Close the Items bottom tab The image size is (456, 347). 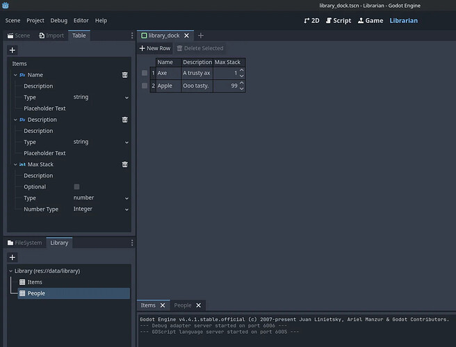(163, 305)
